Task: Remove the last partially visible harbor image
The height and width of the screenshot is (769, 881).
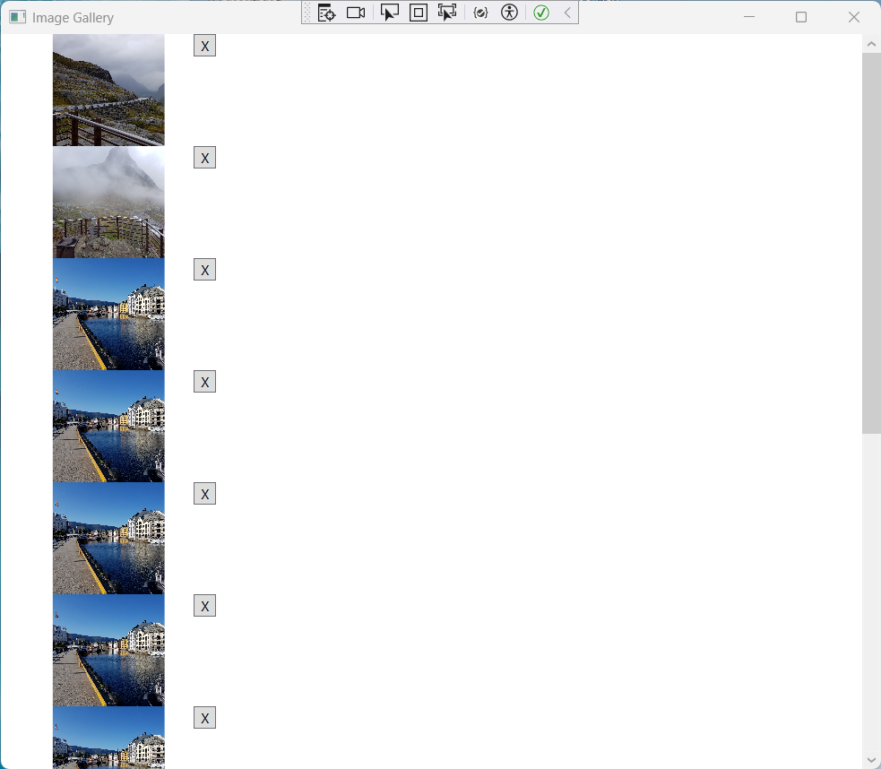Action: (x=204, y=717)
